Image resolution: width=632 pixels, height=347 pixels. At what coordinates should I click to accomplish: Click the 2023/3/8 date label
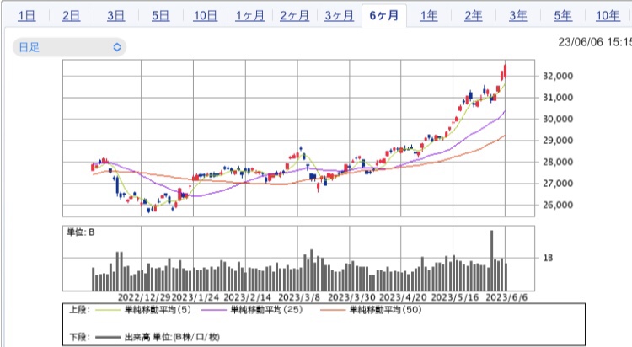coord(299,297)
